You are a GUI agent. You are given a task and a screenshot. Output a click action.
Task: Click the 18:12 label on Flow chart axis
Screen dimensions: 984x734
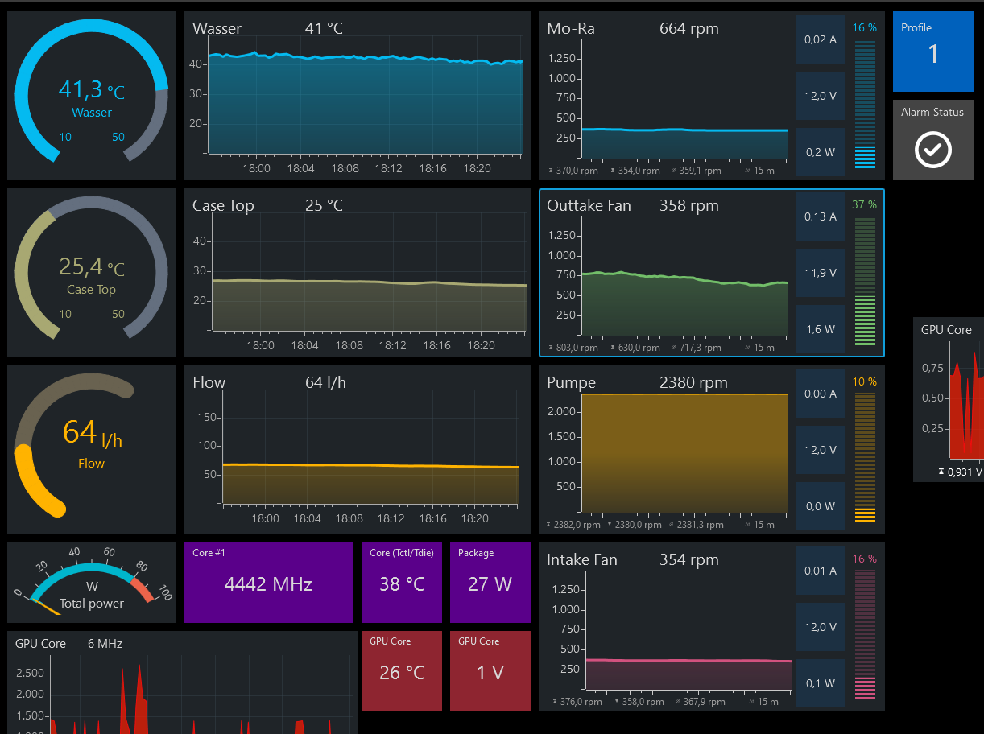click(390, 518)
